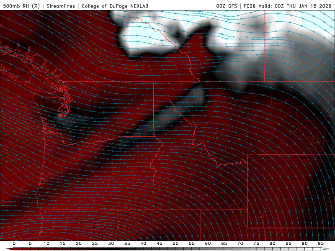The image size is (335, 251).
Task: Click the "500mb RH (%)" title text
Action: [x=21, y=6]
